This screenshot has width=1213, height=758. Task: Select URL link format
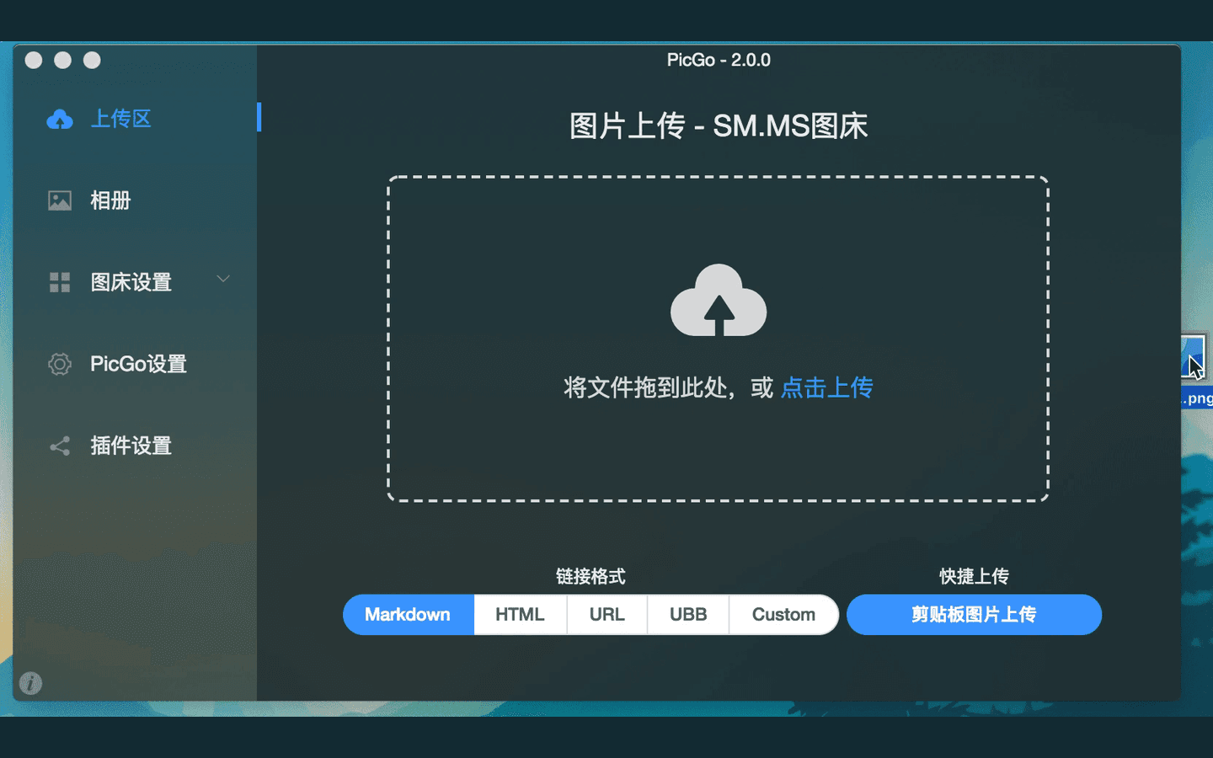(607, 615)
